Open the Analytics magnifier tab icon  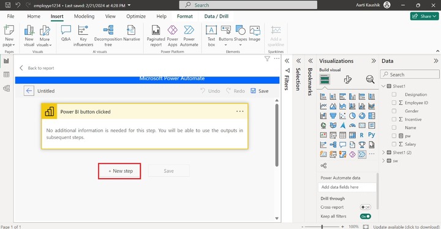pyautogui.click(x=370, y=80)
